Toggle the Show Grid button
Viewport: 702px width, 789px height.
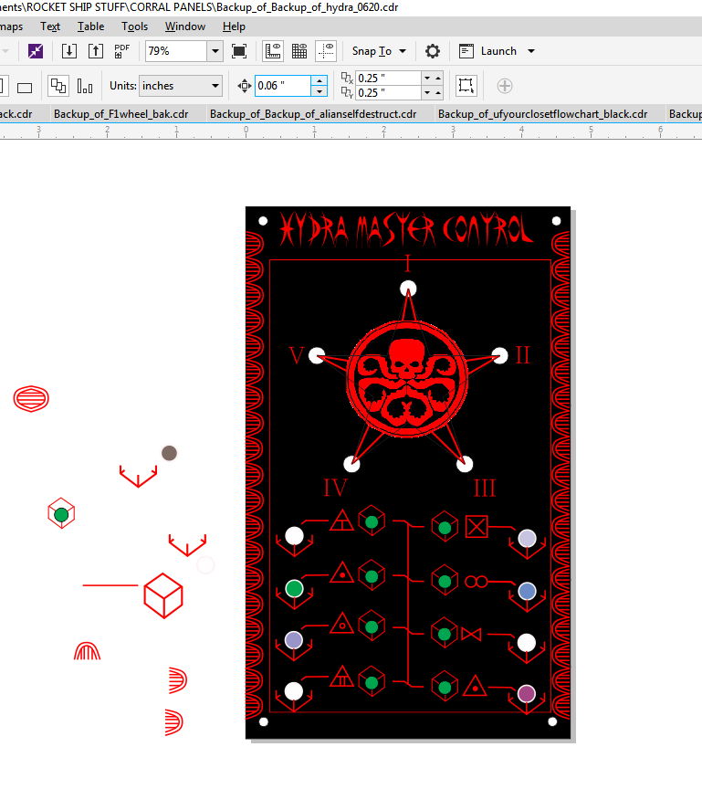(299, 51)
